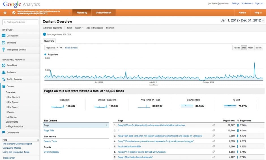The image size is (266, 160).
Task: Switch graph to Hourly view
Action: point(237,48)
